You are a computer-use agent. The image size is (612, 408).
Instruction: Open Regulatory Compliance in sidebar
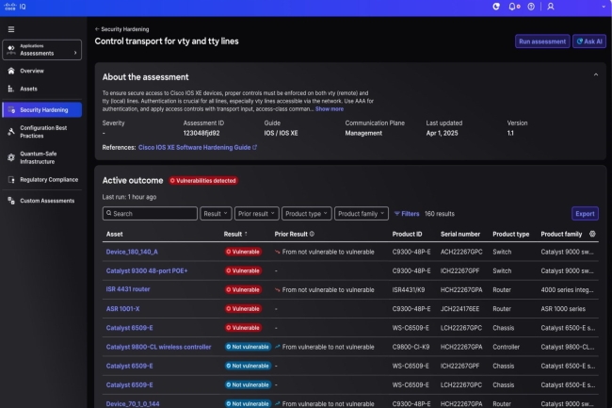49,179
